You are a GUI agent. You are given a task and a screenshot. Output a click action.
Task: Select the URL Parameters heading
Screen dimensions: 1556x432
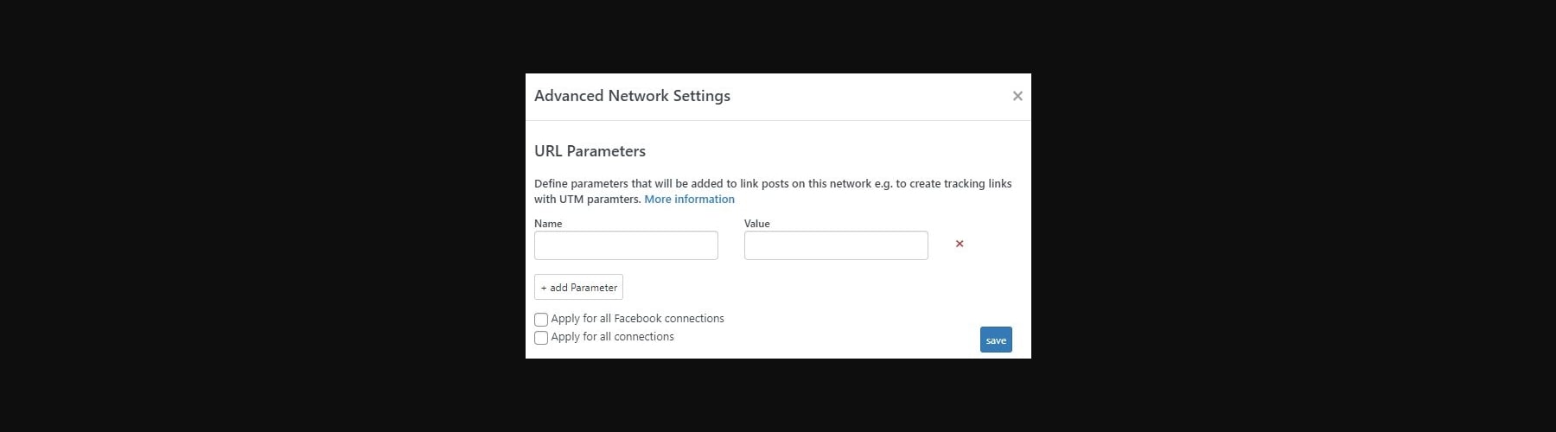click(x=590, y=151)
